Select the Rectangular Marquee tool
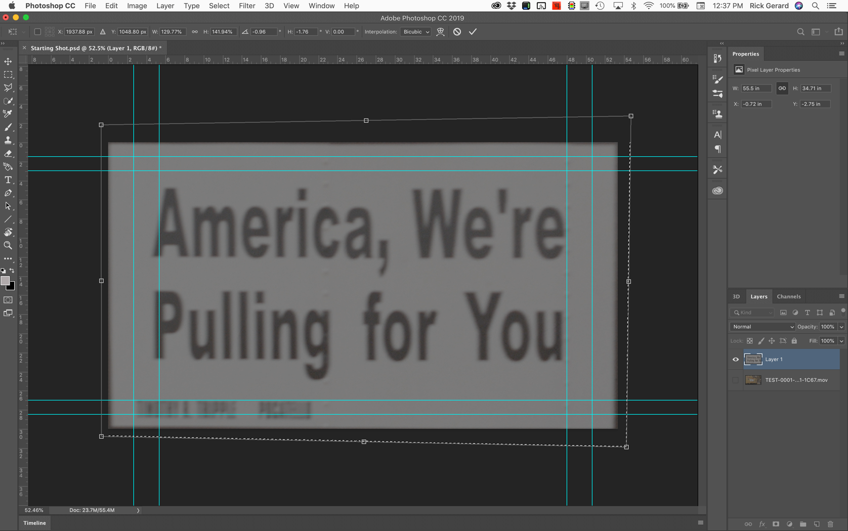 (x=8, y=74)
